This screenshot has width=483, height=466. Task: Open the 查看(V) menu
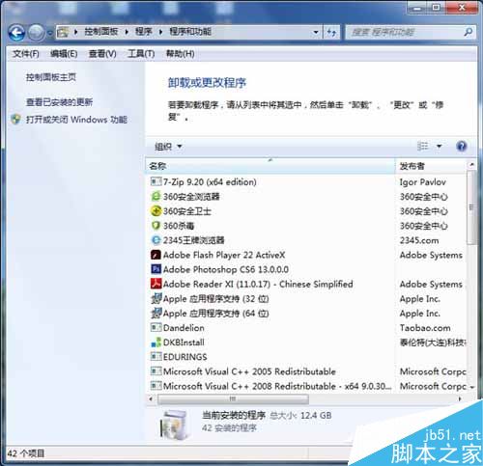click(x=102, y=54)
